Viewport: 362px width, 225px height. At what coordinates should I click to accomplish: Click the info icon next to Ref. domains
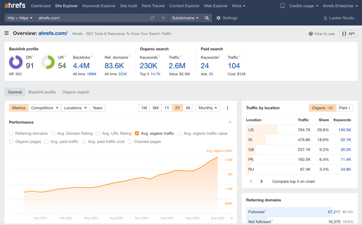tap(129, 56)
